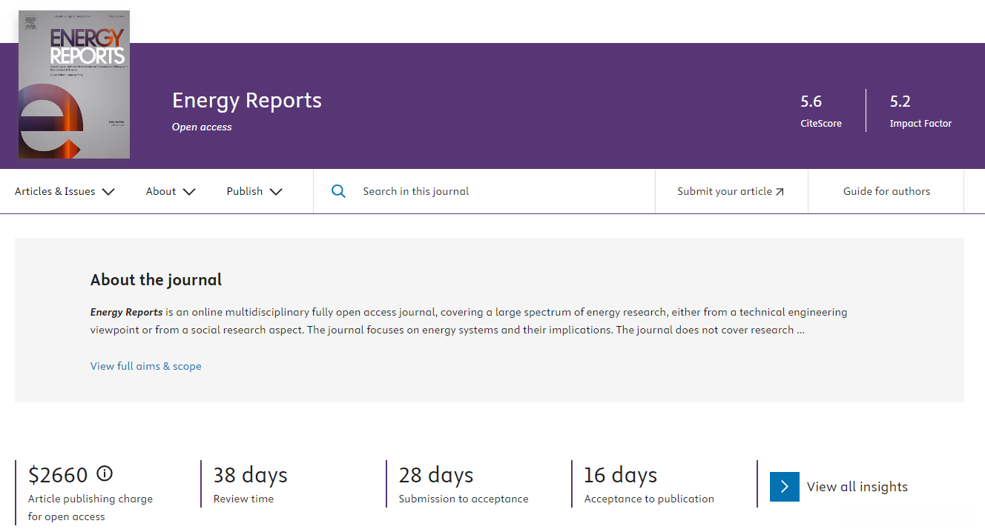
Task: View the 5.6 CiteScore metric
Action: click(821, 111)
